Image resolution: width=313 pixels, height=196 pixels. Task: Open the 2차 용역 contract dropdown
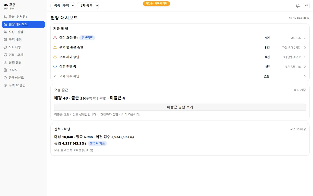pyautogui.click(x=88, y=5)
